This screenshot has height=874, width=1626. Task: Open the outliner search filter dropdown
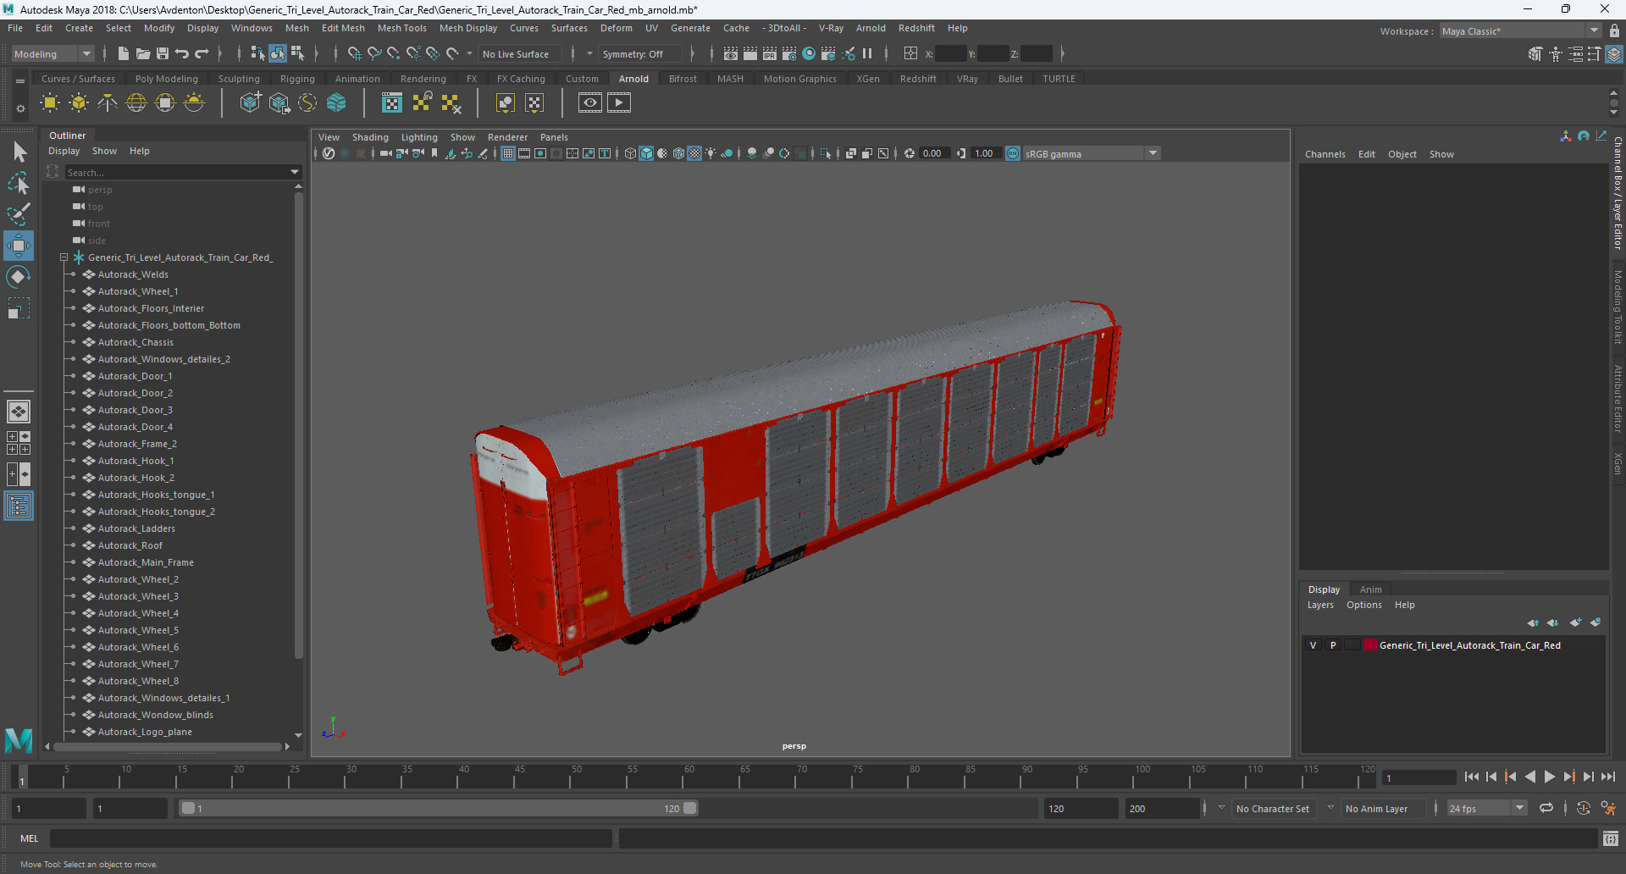pos(295,172)
